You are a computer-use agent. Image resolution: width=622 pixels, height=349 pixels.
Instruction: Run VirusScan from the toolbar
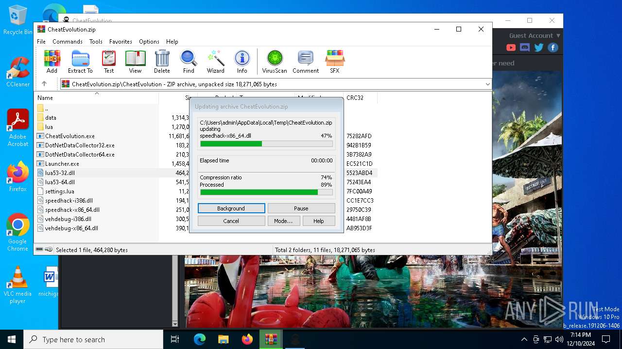pyautogui.click(x=275, y=62)
